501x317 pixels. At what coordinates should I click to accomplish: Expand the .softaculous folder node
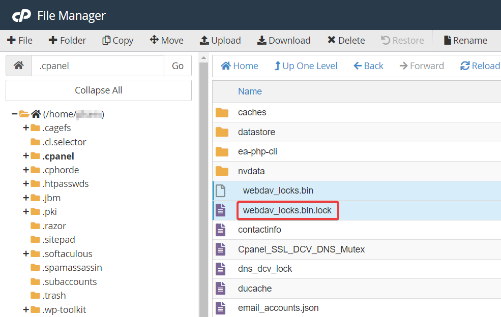tap(26, 254)
